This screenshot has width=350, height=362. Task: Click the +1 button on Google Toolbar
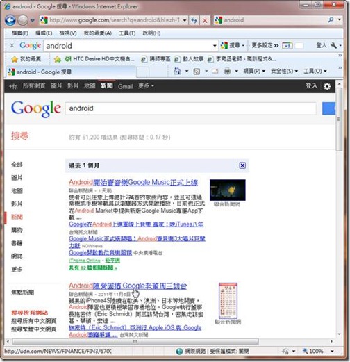pyautogui.click(x=287, y=46)
